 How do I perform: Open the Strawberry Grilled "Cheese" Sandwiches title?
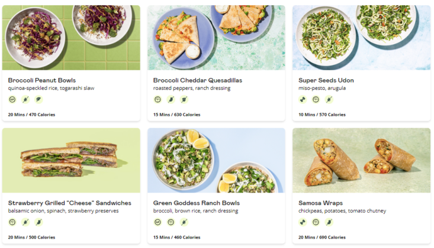tap(70, 203)
